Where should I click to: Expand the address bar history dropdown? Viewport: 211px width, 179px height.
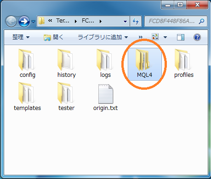coord(125,22)
